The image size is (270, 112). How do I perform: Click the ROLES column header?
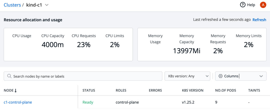coord(121,90)
